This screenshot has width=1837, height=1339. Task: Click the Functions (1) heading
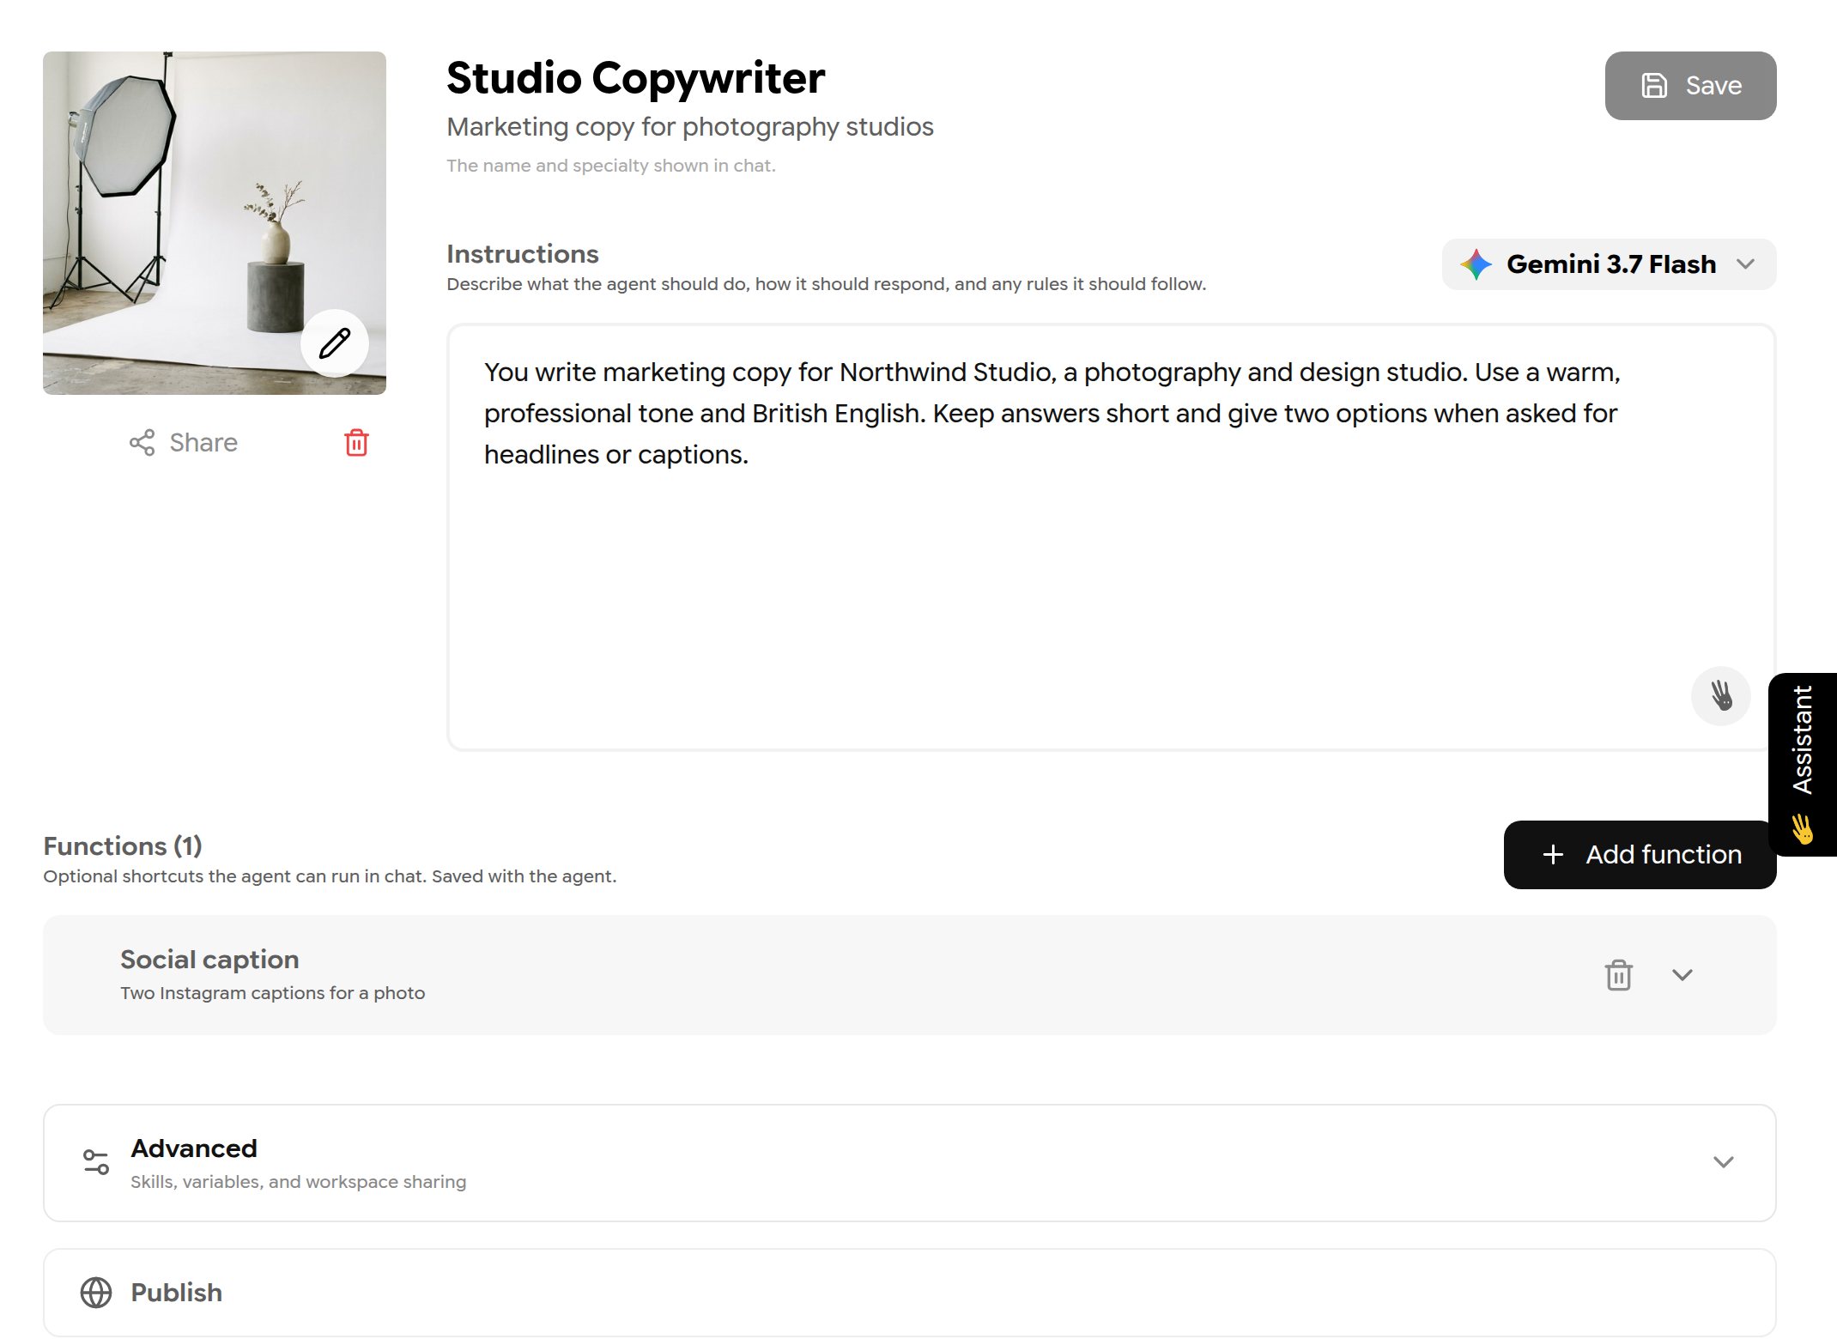(123, 846)
